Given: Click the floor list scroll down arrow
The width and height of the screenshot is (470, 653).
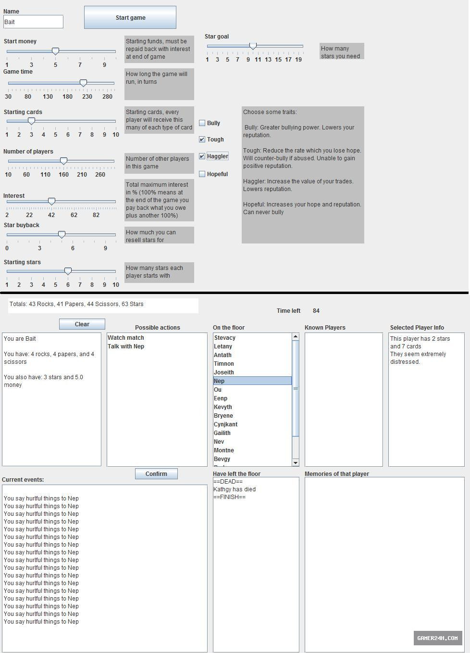Looking at the screenshot, I should point(296,462).
